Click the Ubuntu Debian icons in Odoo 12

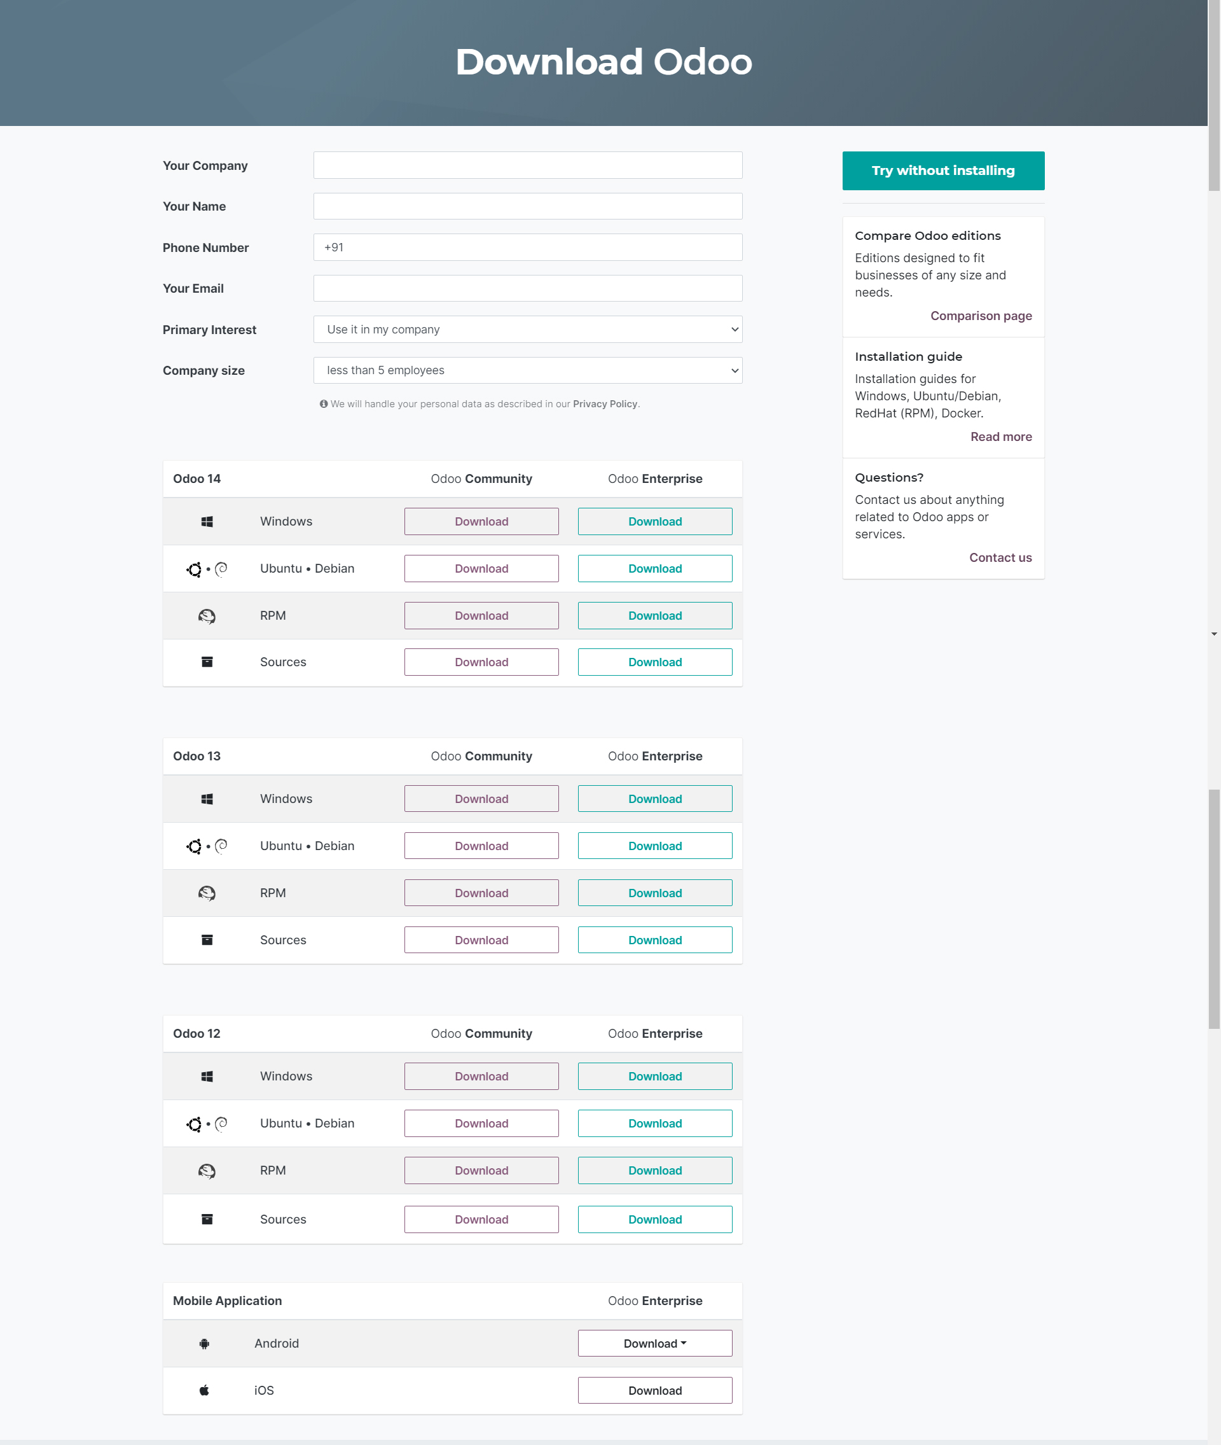pos(207,1124)
